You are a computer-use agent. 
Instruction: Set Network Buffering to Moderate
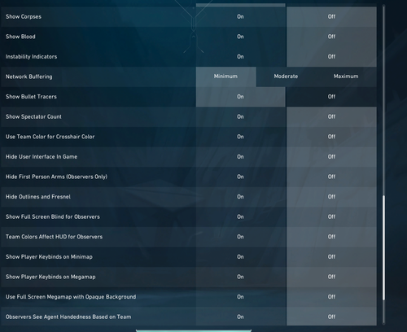[x=286, y=76]
